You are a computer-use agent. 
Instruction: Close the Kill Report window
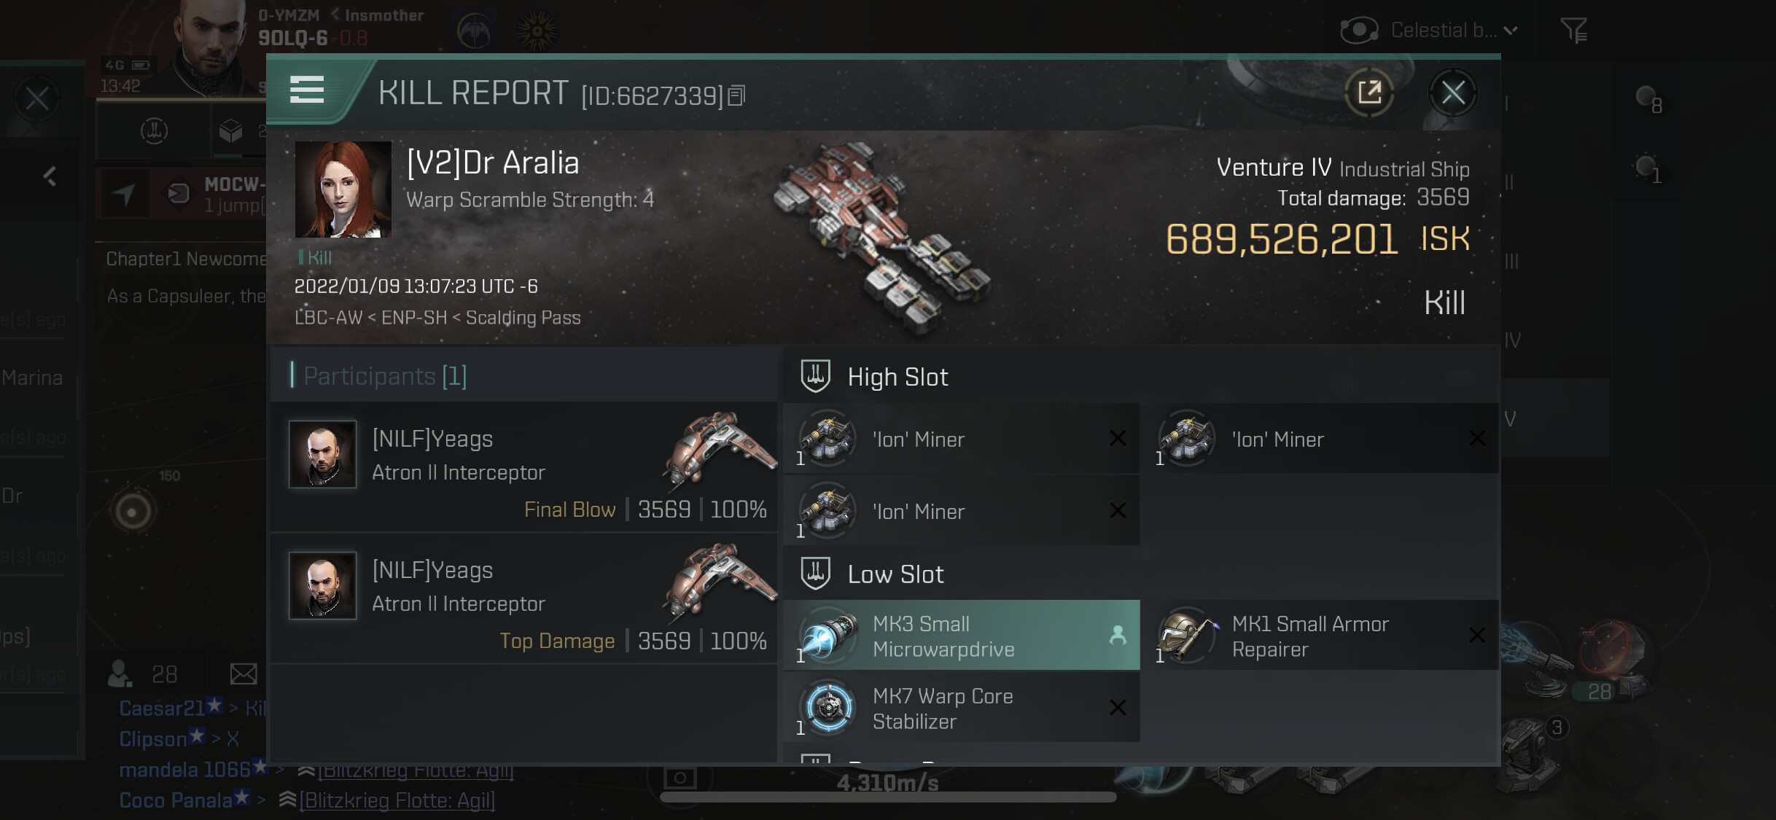tap(1452, 93)
